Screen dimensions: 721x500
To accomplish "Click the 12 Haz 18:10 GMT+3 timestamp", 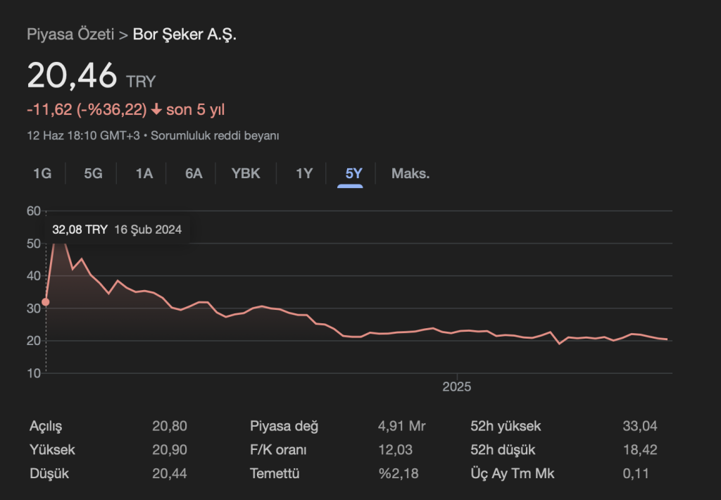I will (x=83, y=136).
